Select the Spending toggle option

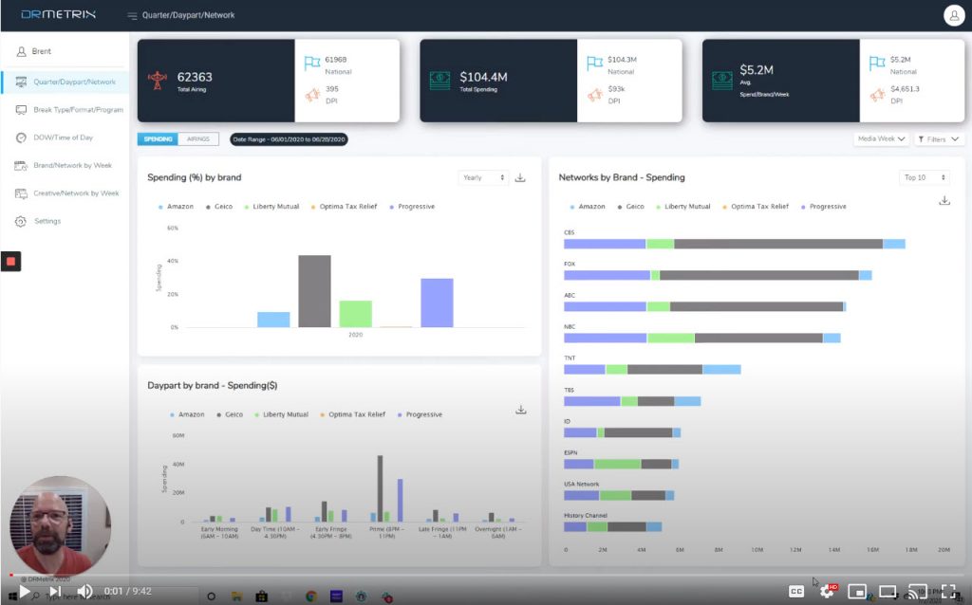tap(158, 139)
